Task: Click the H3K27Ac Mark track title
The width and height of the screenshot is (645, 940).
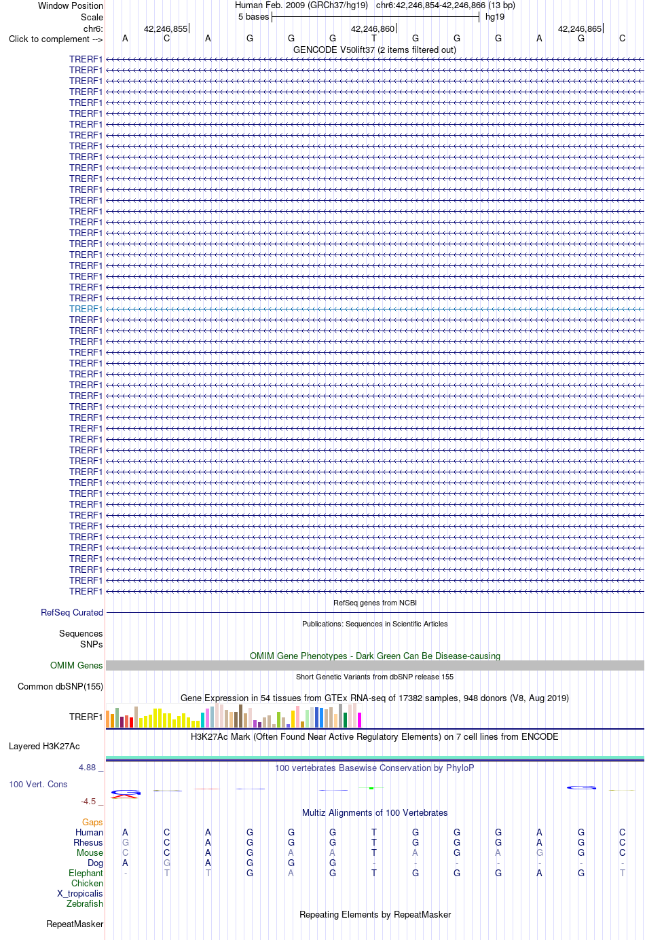Action: tap(375, 736)
